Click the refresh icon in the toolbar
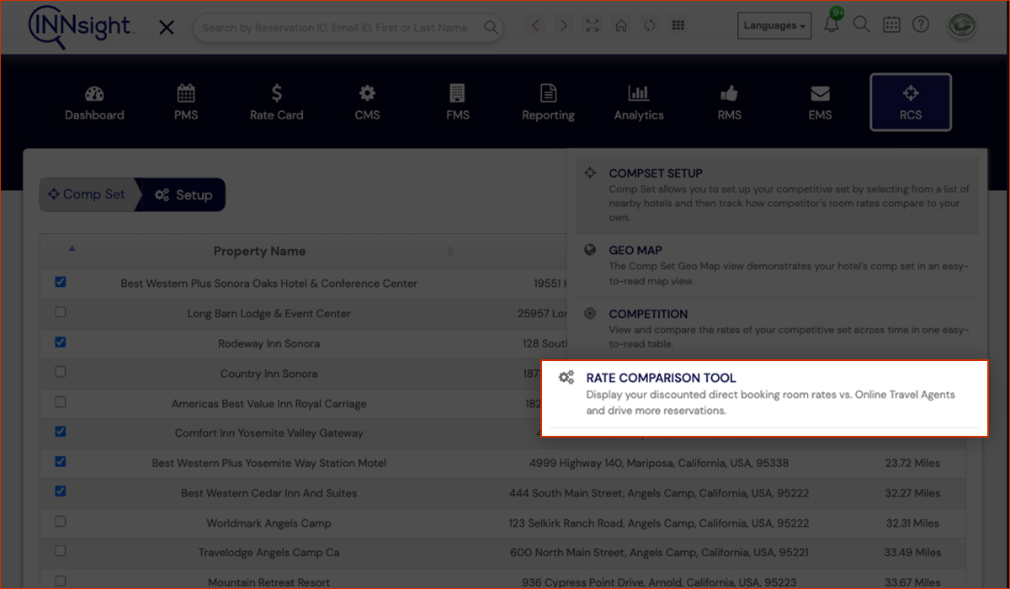The image size is (1010, 589). click(649, 26)
